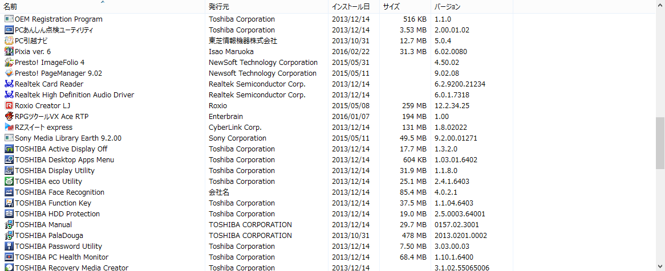Click the TOSHIBA Face Recognition icon
665x271 pixels.
[x=9, y=192]
